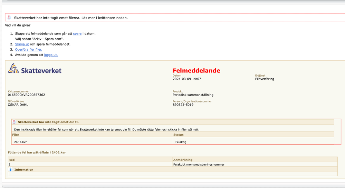Click the 'Välj sedan "Arkiv - Spara som"' instruction
Image resolution: width=345 pixels, height=188 pixels.
pos(39,39)
